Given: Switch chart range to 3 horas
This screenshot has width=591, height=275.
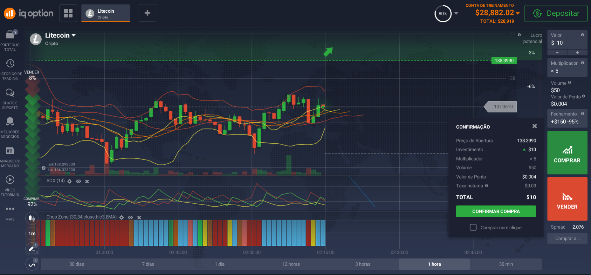Looking at the screenshot, I should pyautogui.click(x=363, y=264).
